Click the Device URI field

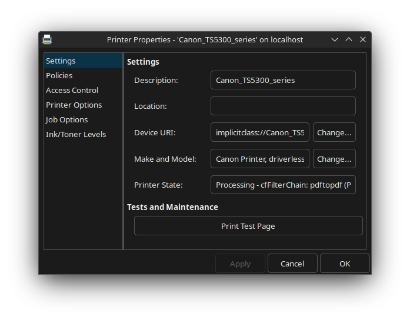click(260, 132)
